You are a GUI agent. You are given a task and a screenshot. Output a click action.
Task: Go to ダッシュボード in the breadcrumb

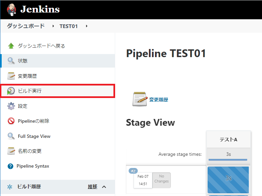pyautogui.click(x=26, y=26)
